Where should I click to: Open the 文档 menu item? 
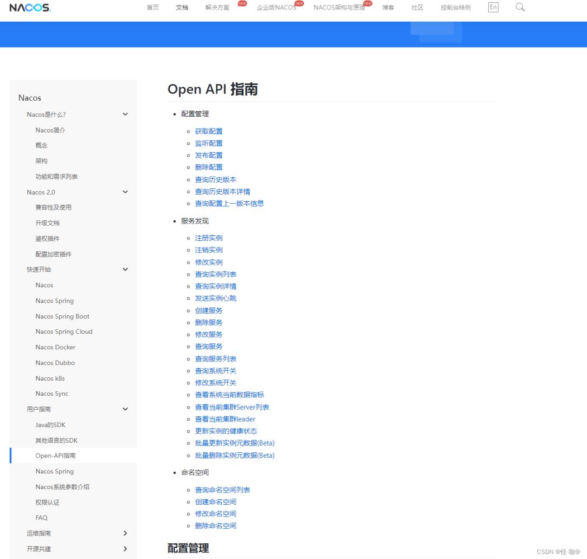pyautogui.click(x=182, y=8)
